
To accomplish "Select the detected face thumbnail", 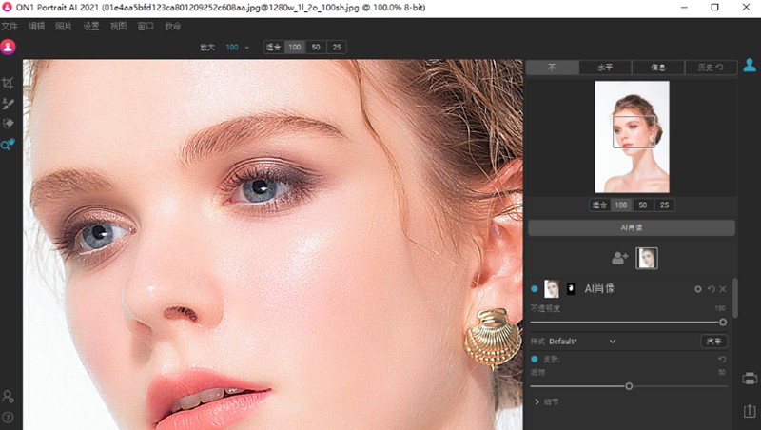I will [647, 258].
